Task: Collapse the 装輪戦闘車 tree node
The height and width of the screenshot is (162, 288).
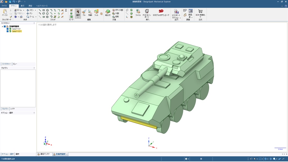Action: (x=2, y=26)
